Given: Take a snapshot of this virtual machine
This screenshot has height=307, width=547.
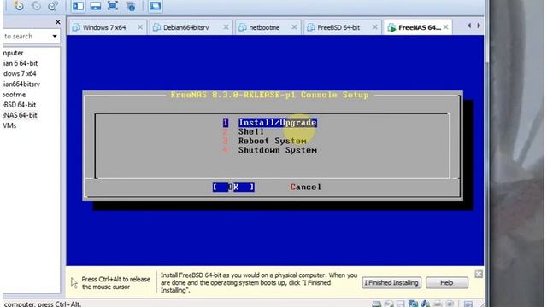Looking at the screenshot, I should (19, 6).
